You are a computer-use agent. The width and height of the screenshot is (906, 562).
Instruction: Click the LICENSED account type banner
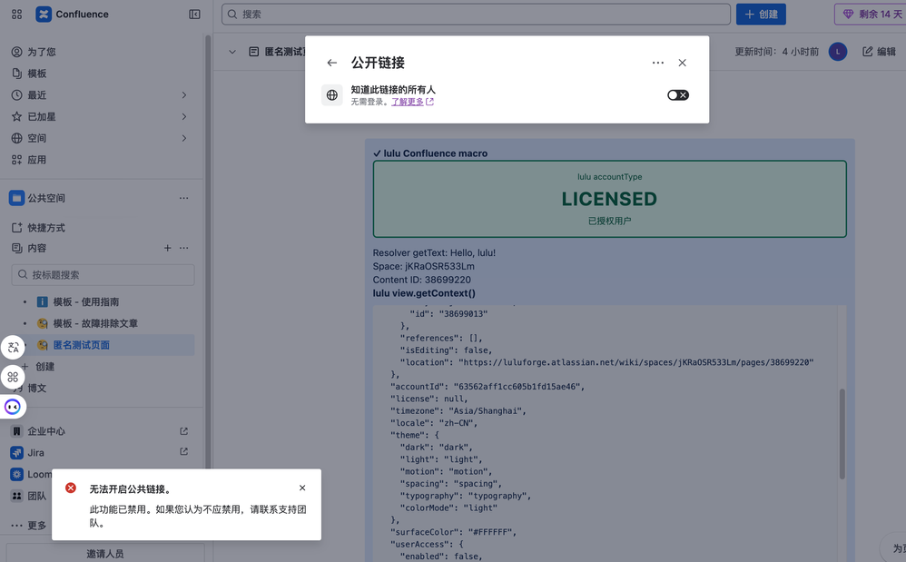click(x=609, y=199)
